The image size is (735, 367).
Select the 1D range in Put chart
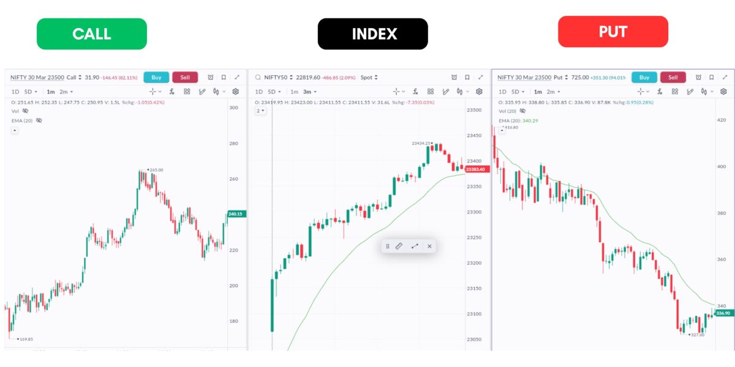point(503,92)
